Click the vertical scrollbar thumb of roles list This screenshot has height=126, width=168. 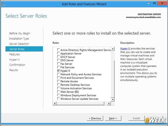coord(113,79)
